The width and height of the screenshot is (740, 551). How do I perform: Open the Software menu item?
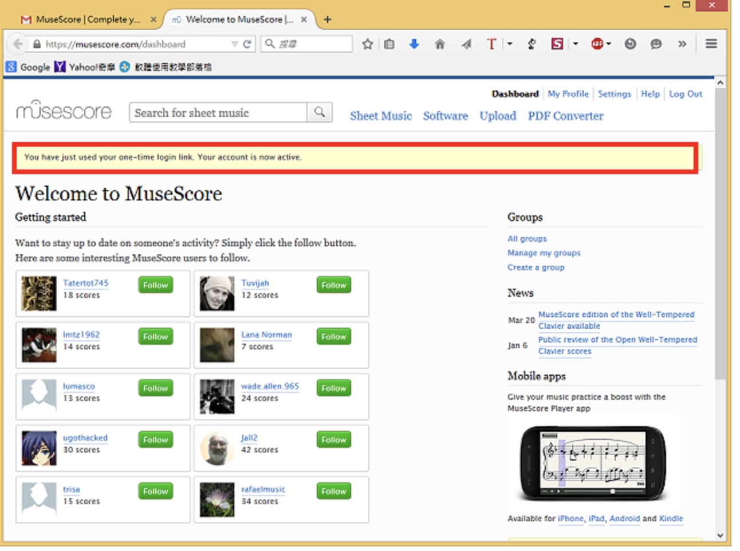coord(446,116)
